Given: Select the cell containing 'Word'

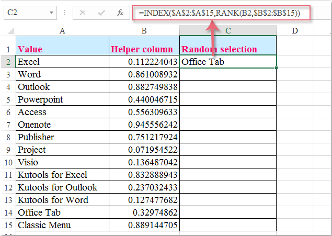Looking at the screenshot, I should coord(62,74).
